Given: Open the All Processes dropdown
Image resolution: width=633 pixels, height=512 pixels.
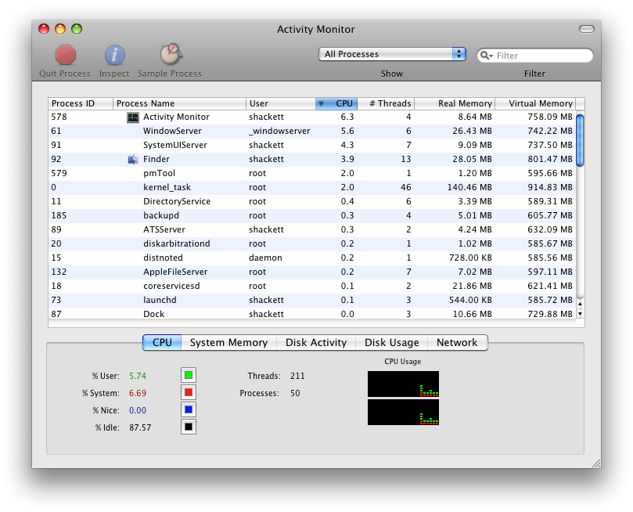Looking at the screenshot, I should pyautogui.click(x=392, y=54).
